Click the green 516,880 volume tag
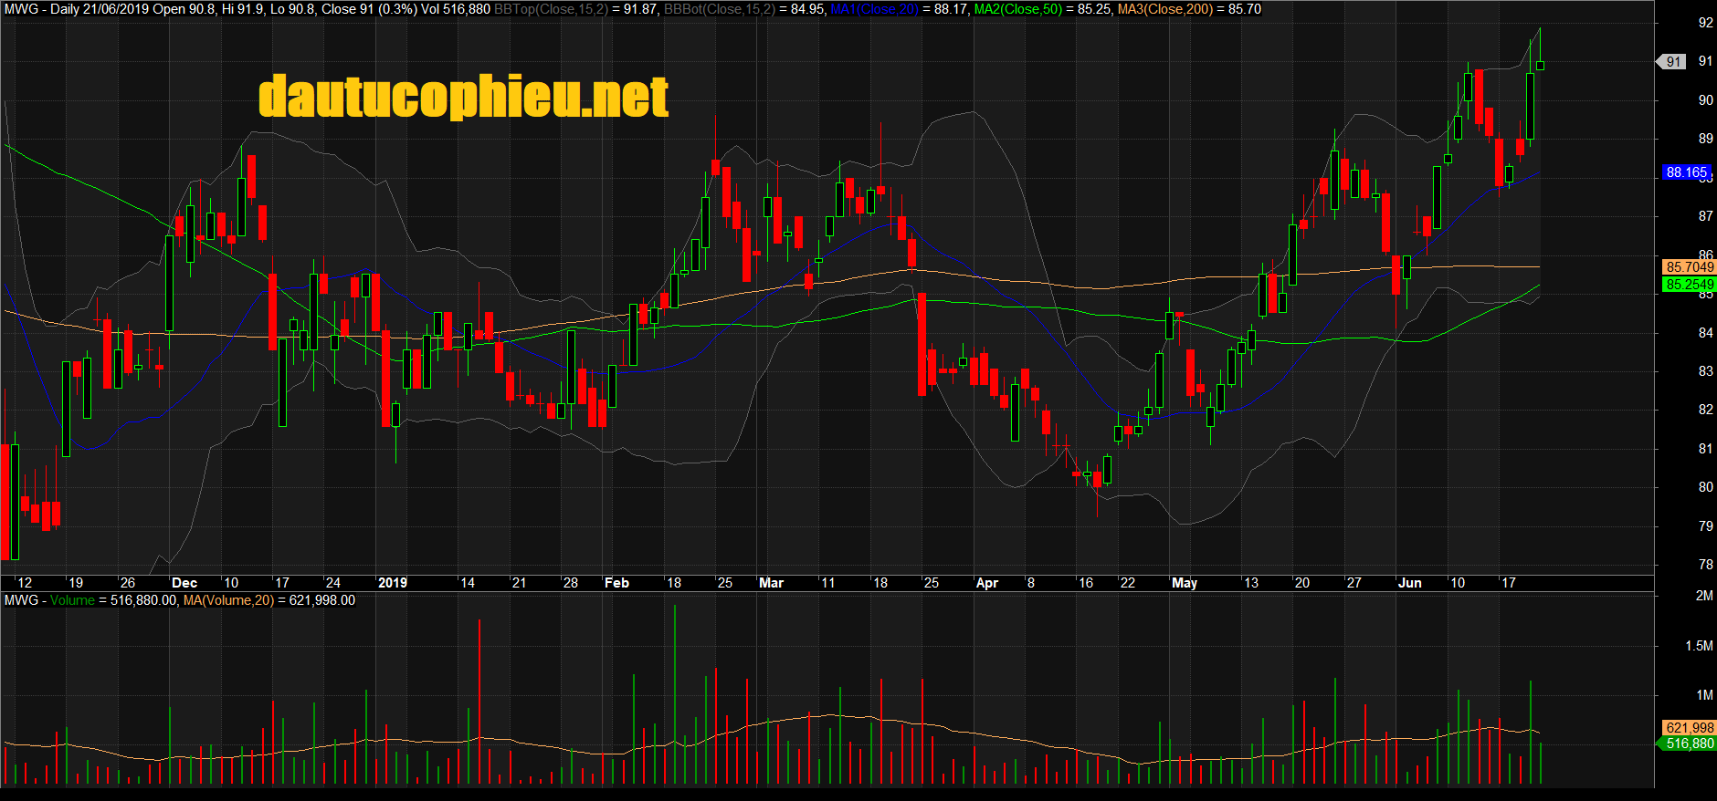Screen dimensions: 1717x801 pyautogui.click(x=1690, y=744)
